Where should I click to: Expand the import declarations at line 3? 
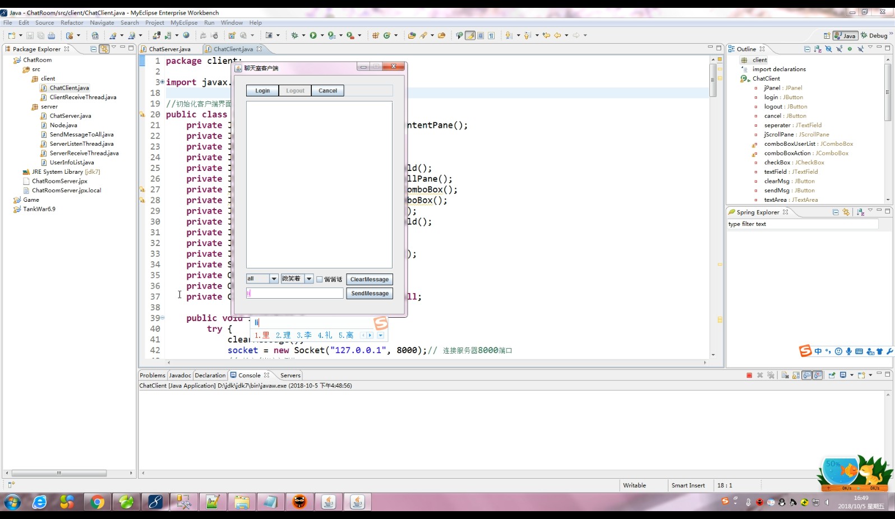pyautogui.click(x=163, y=82)
